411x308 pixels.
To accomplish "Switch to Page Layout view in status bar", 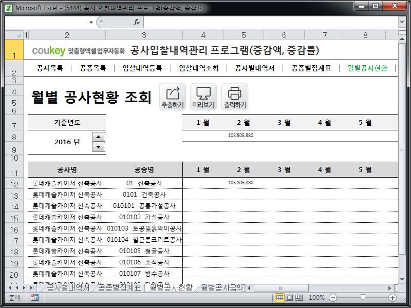I will pyautogui.click(x=289, y=298).
